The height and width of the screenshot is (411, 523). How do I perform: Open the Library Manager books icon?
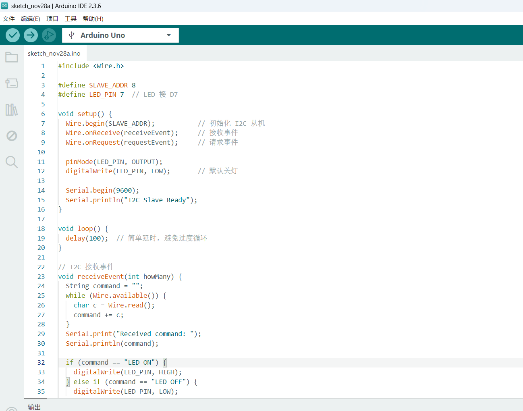pyautogui.click(x=12, y=110)
